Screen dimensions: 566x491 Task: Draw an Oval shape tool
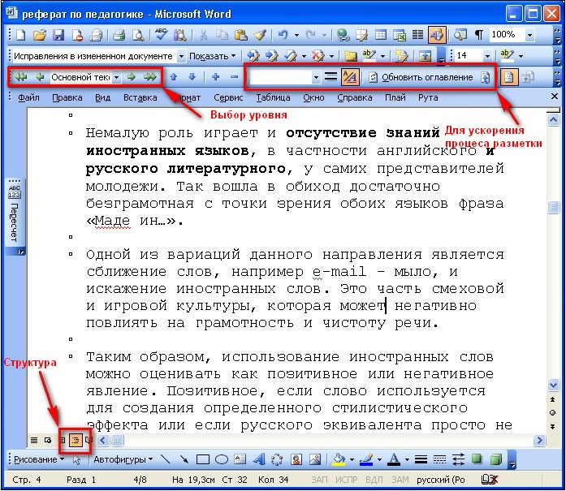pyautogui.click(x=221, y=459)
